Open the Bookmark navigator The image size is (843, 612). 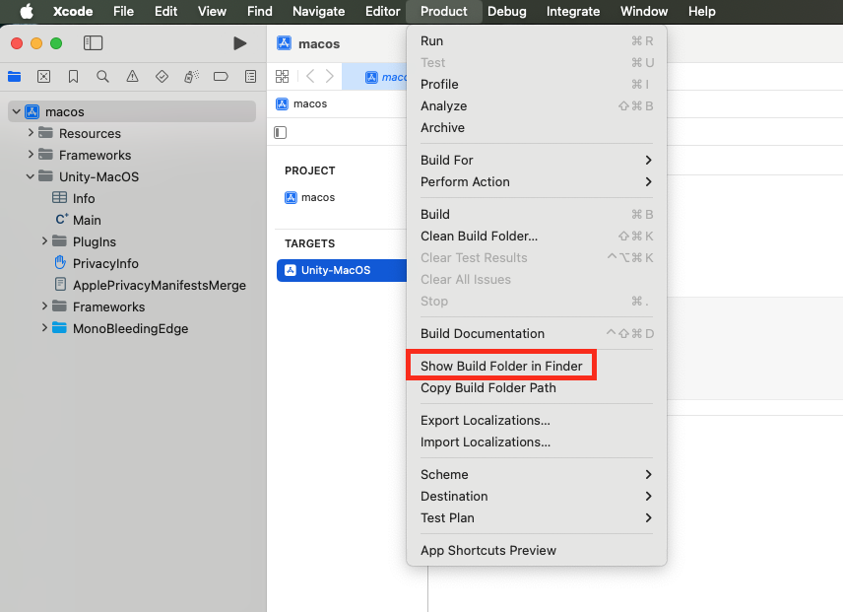click(72, 76)
